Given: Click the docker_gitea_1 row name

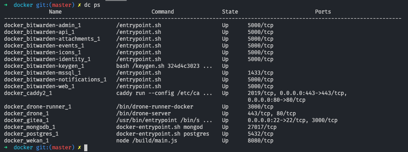Looking at the screenshot, I should (x=26, y=120).
